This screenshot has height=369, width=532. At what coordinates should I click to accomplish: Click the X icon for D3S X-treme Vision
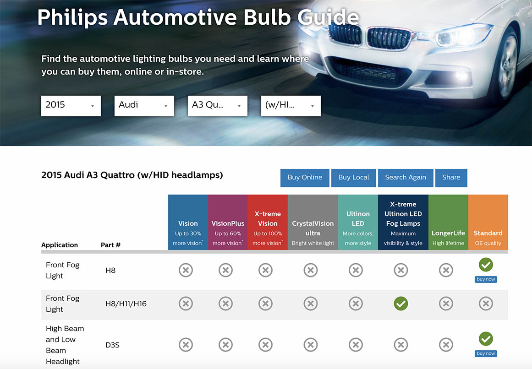[265, 345]
